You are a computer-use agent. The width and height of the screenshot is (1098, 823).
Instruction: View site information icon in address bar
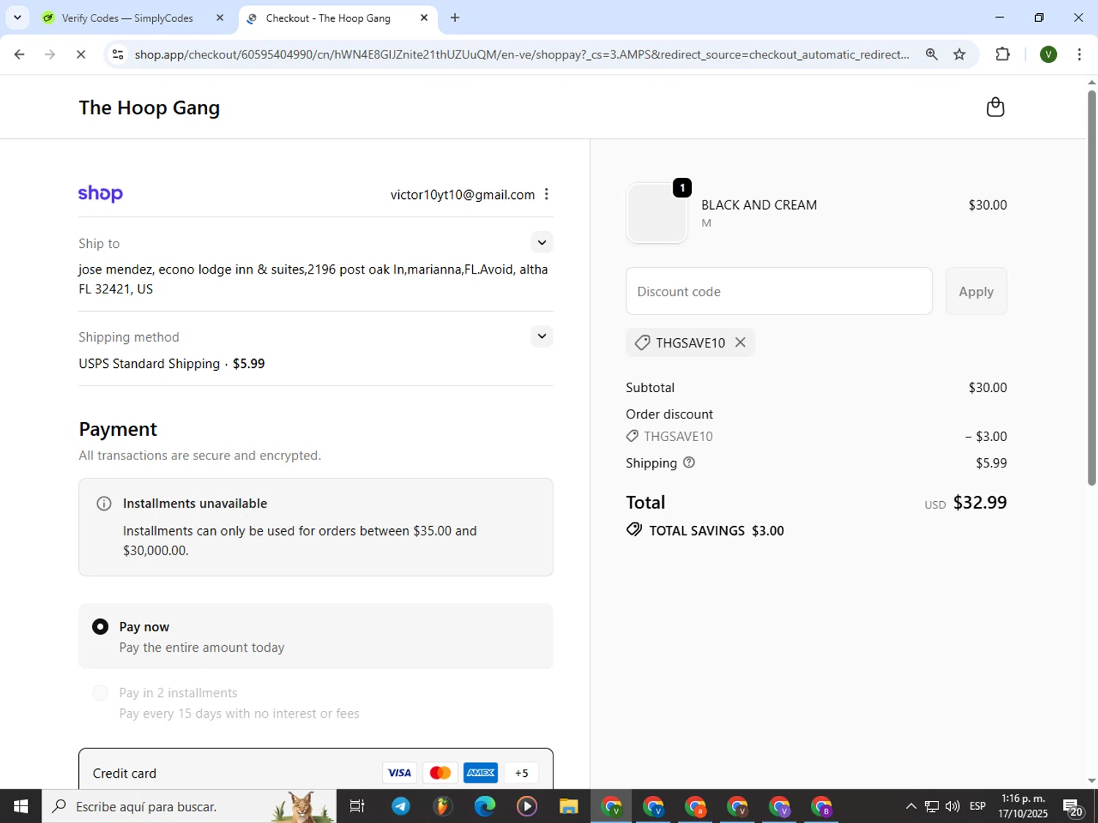(118, 54)
